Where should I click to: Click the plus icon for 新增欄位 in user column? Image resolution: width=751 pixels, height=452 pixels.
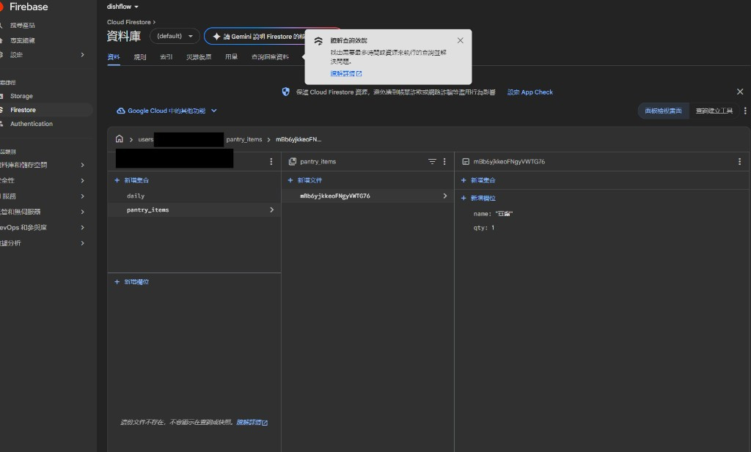[117, 282]
